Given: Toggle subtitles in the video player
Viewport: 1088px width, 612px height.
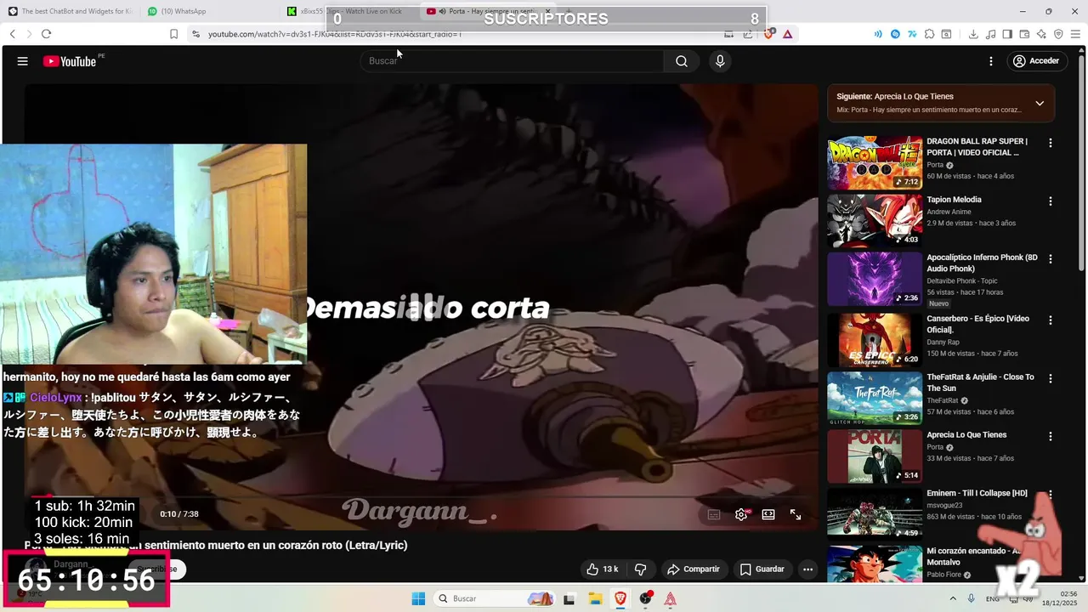Looking at the screenshot, I should pyautogui.click(x=714, y=514).
